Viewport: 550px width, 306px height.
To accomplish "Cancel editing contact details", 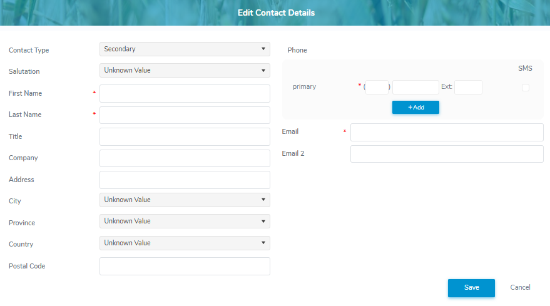I will pyautogui.click(x=520, y=288).
